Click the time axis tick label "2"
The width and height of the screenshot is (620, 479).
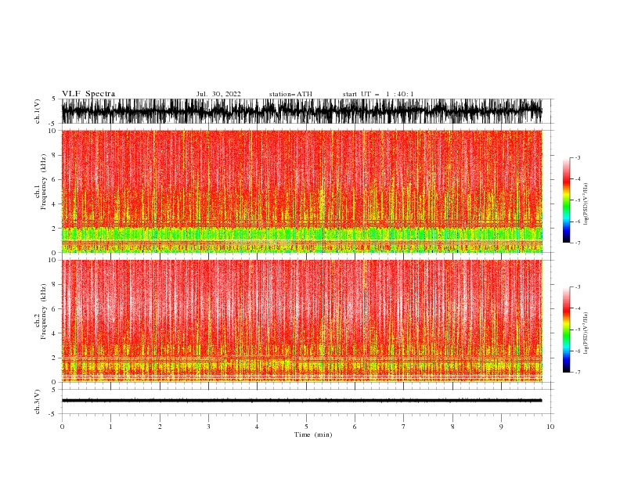160,427
